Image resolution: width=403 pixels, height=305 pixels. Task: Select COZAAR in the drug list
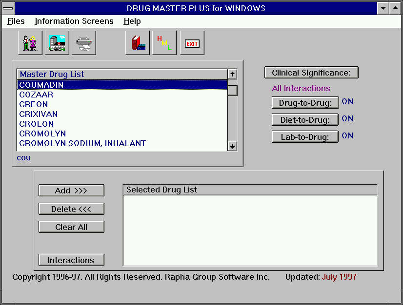click(x=122, y=95)
